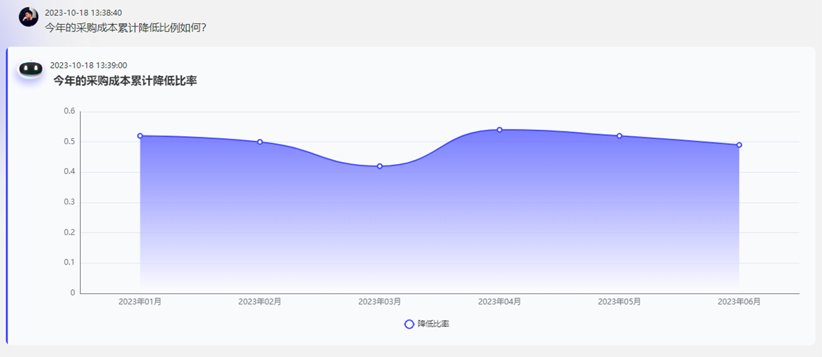Click the user question text about 采购成本
822x357 pixels.
click(125, 27)
